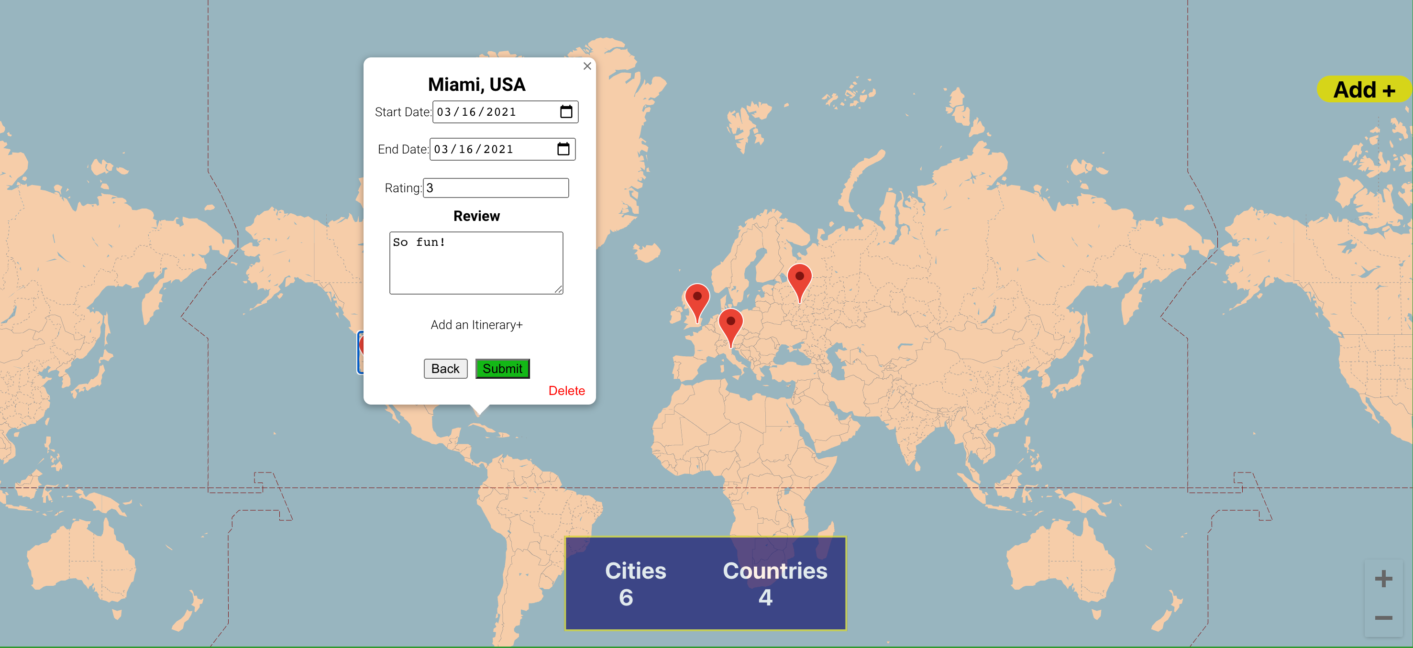Click the End Date field text

tap(474, 149)
